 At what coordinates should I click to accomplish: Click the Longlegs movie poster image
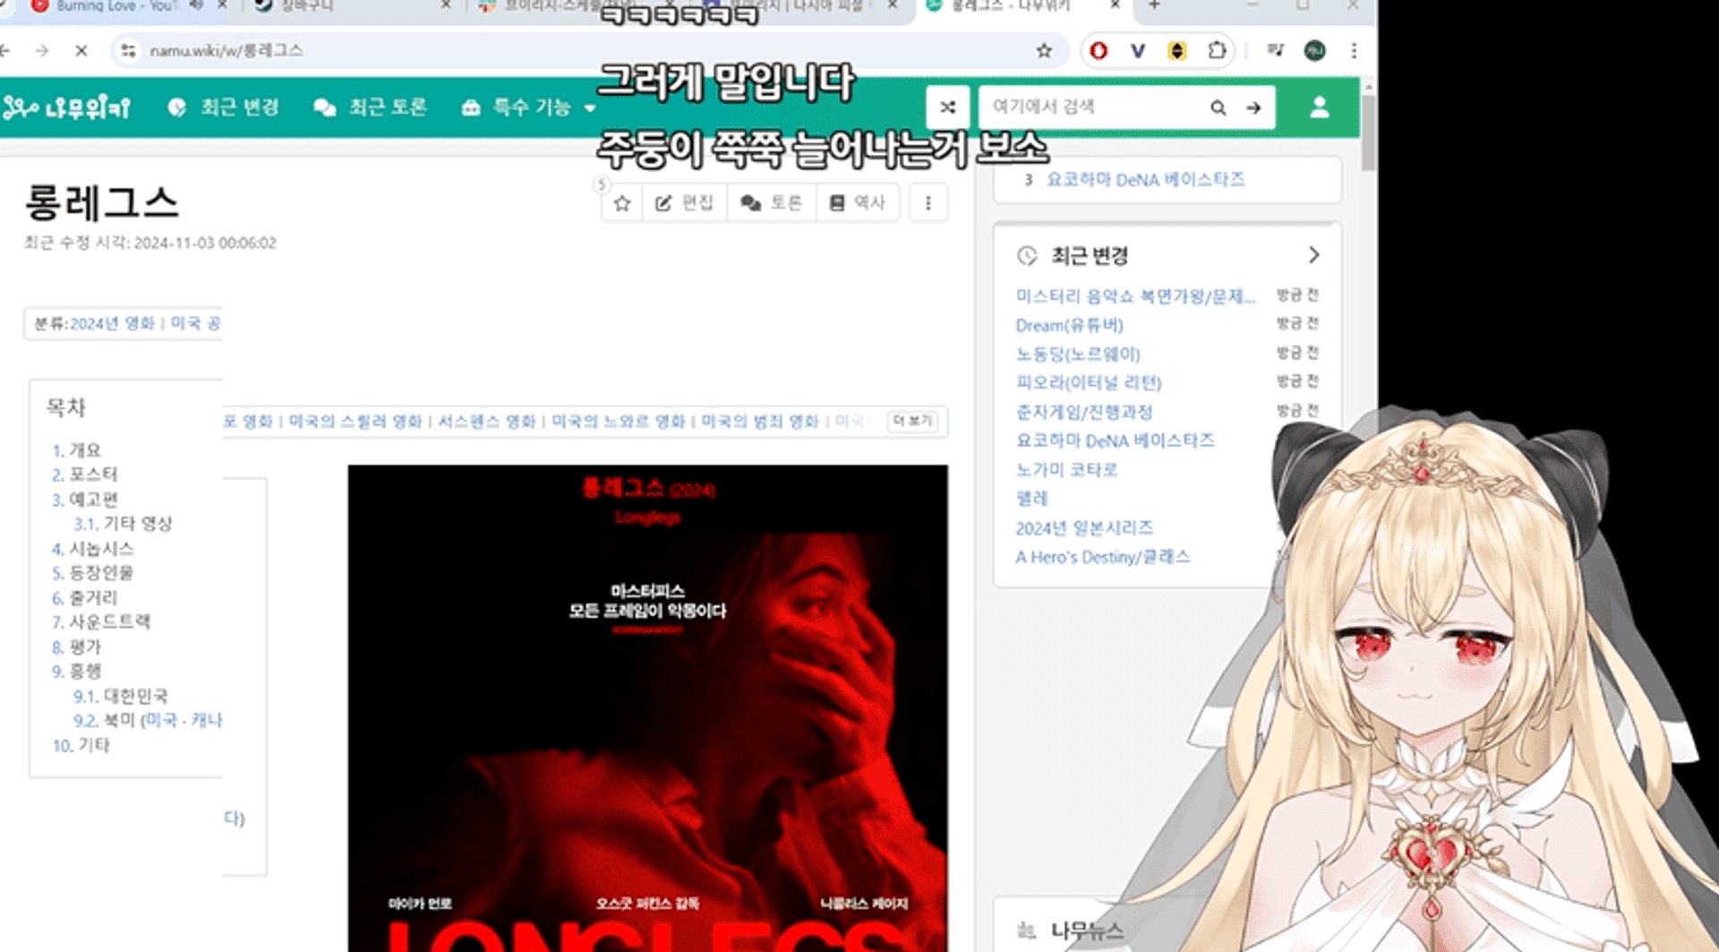pos(647,708)
